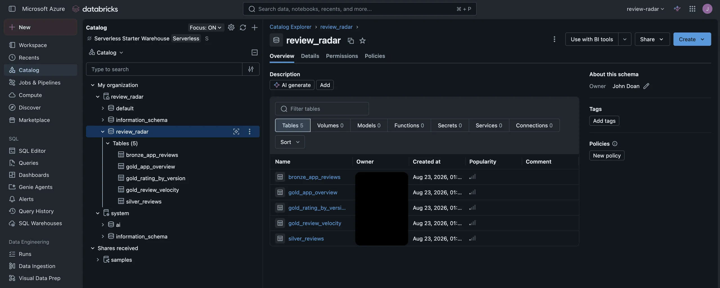The image size is (720, 288).
Task: Open SQL Editor from the sidebar
Action: [32, 151]
